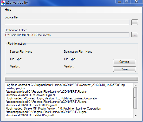Start conversion with Convert button
This screenshot has height=122, width=143.
[125, 62]
